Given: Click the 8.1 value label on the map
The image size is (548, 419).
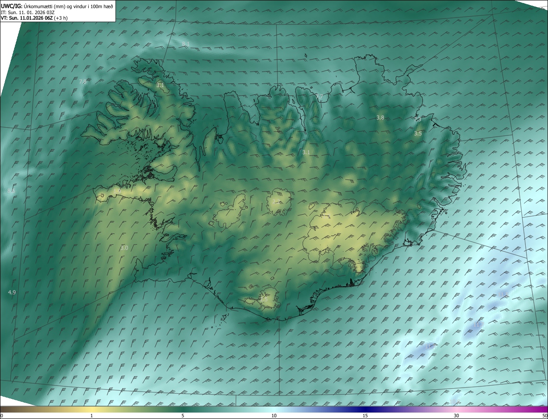Looking at the screenshot, I should point(186,44).
